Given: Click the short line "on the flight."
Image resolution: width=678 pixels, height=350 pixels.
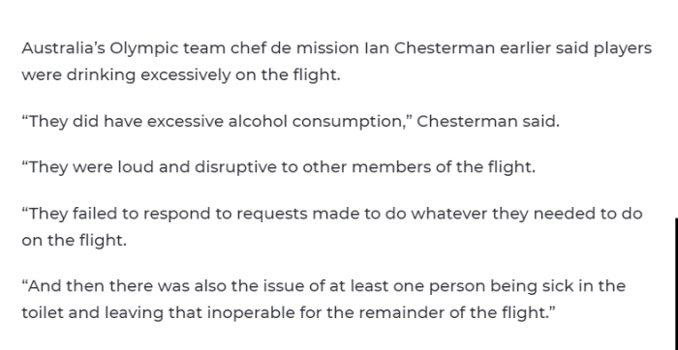Looking at the screenshot, I should tap(74, 241).
